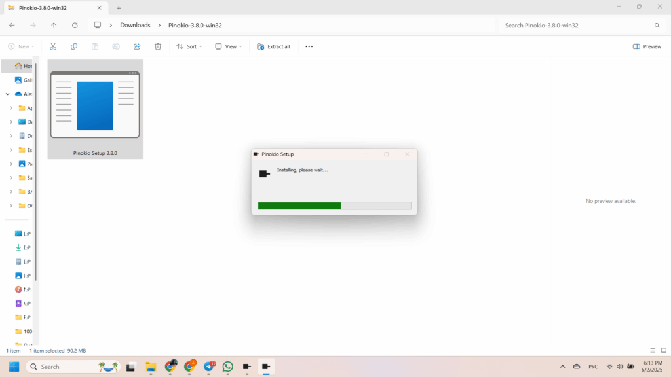Show hidden system tray icons

562,367
